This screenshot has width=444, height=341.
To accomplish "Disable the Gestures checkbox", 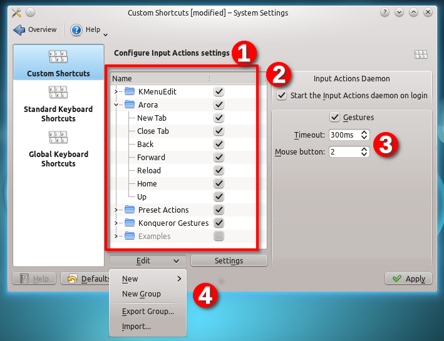I will (334, 117).
